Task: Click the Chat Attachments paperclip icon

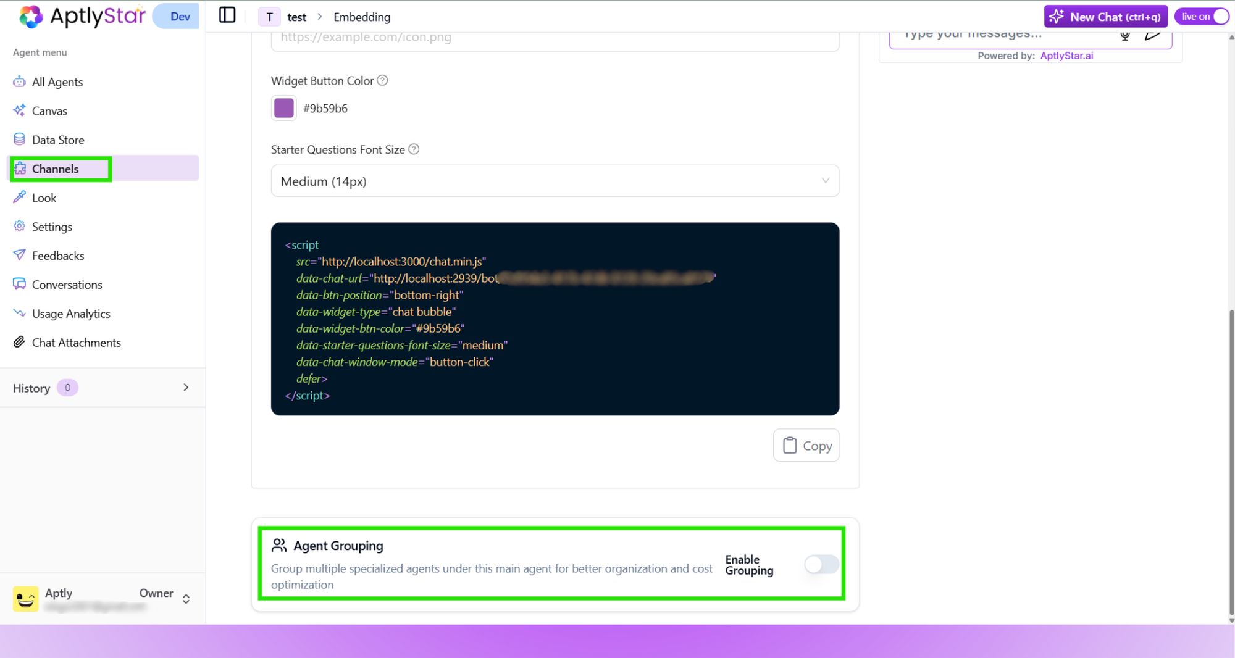Action: click(19, 342)
